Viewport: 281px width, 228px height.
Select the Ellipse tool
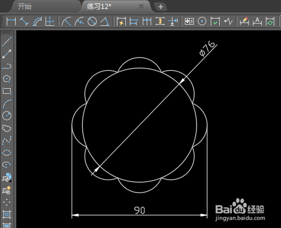(7, 153)
